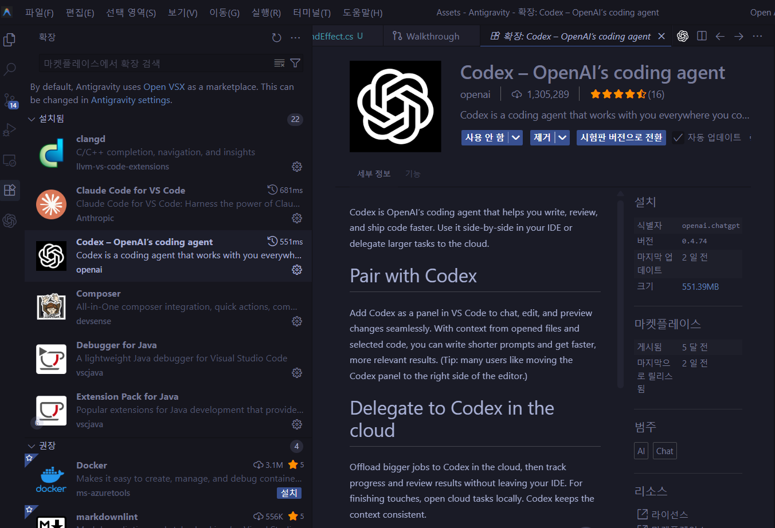This screenshot has width=775, height=528.
Task: Open more actions in extensions panel header
Action: (295, 38)
